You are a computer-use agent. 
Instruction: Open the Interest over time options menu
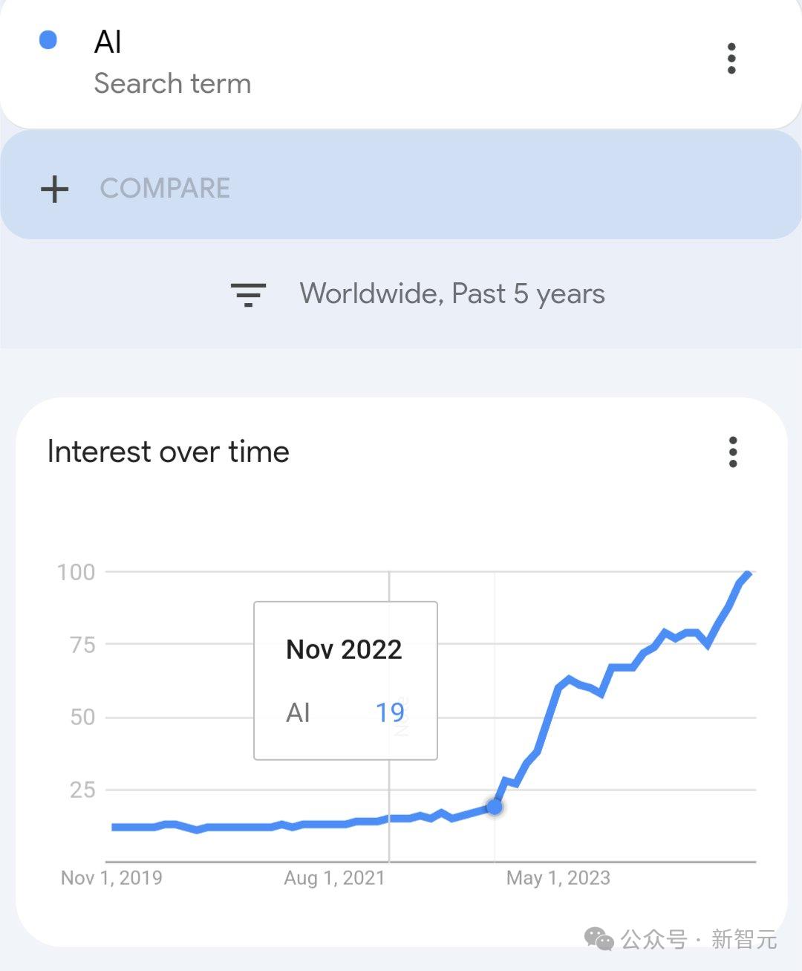tap(733, 452)
